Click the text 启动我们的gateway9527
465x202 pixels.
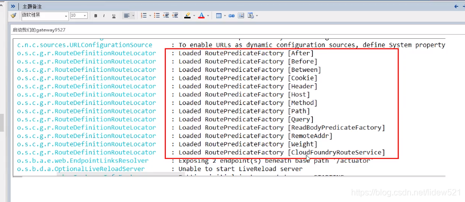click(x=39, y=30)
